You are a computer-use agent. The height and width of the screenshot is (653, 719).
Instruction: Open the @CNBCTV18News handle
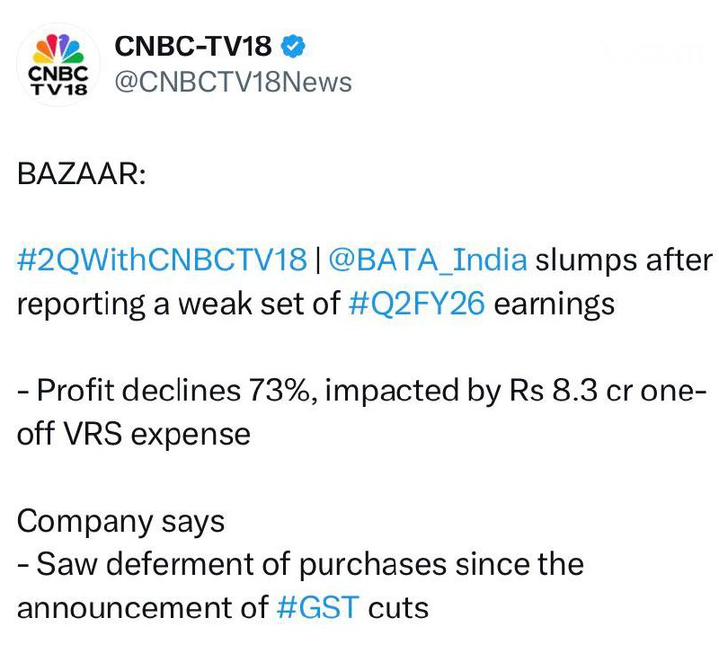(x=234, y=83)
